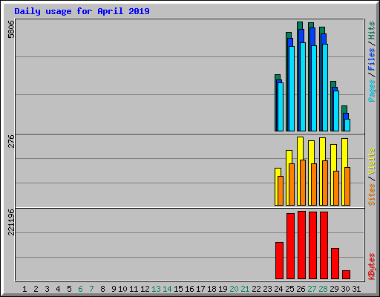Click day 1 on the x-axis
This screenshot has height=297, width=380.
click(24, 289)
